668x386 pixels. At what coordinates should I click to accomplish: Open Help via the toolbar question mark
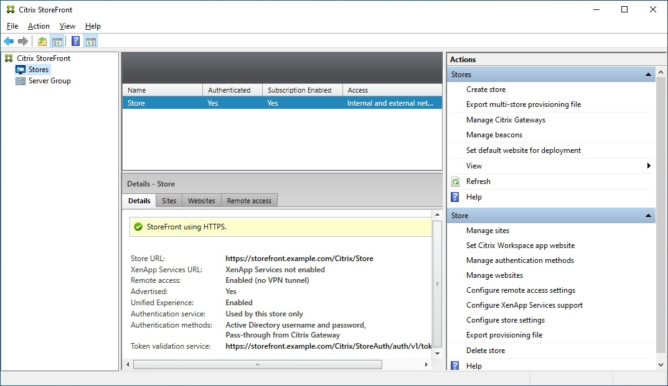coord(75,41)
